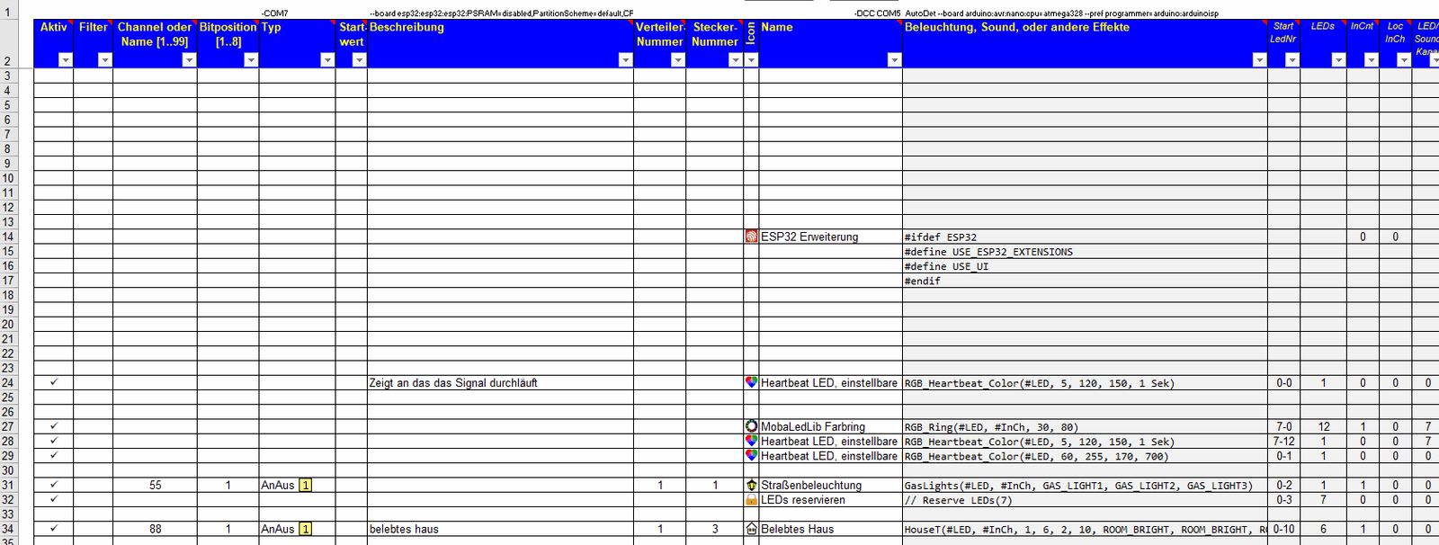Select the GasLights macro cell in row 31

click(x=1077, y=486)
